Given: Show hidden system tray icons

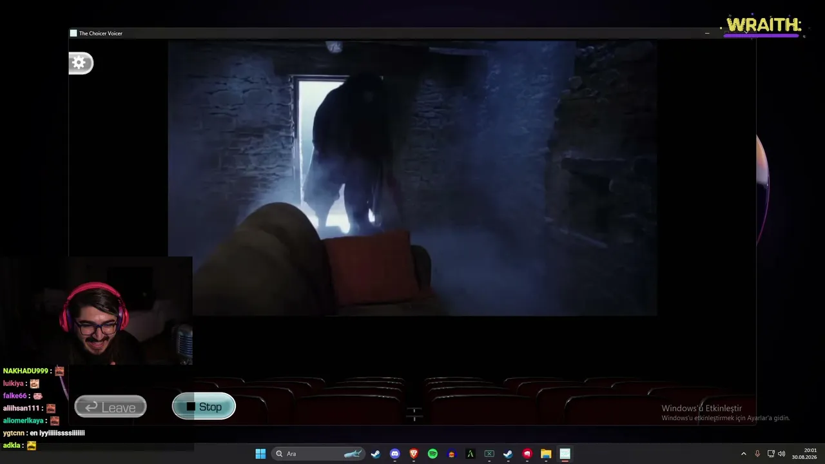Looking at the screenshot, I should [x=743, y=454].
